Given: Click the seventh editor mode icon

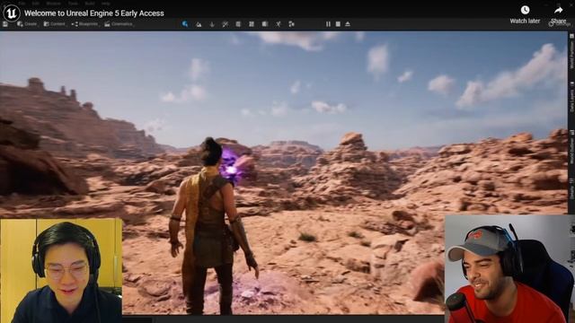Looking at the screenshot, I should (265, 24).
